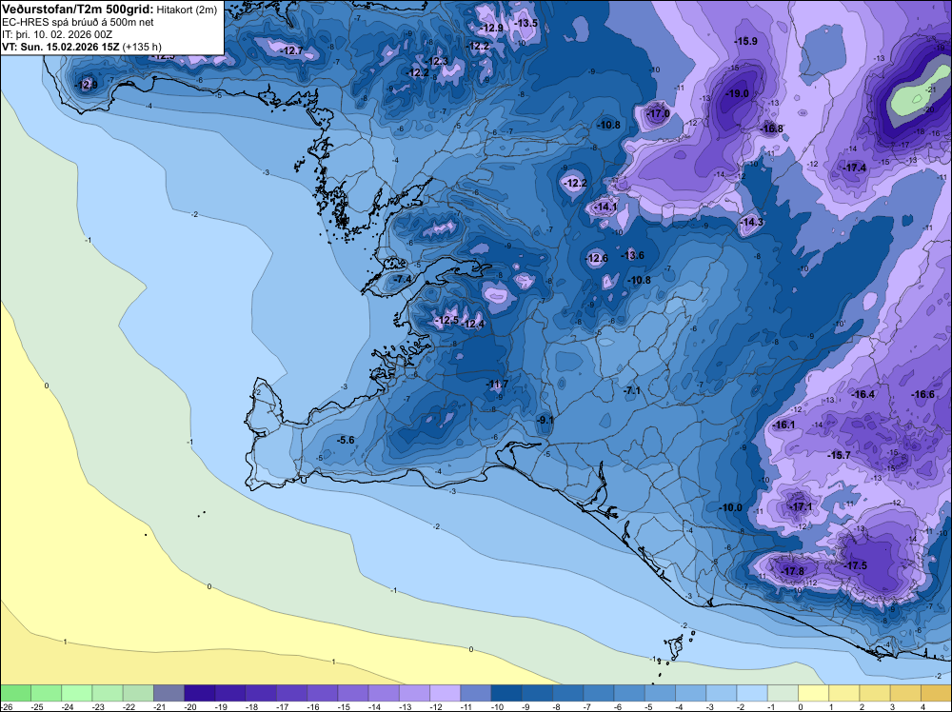Click the legend tick label -26

(x=6, y=706)
